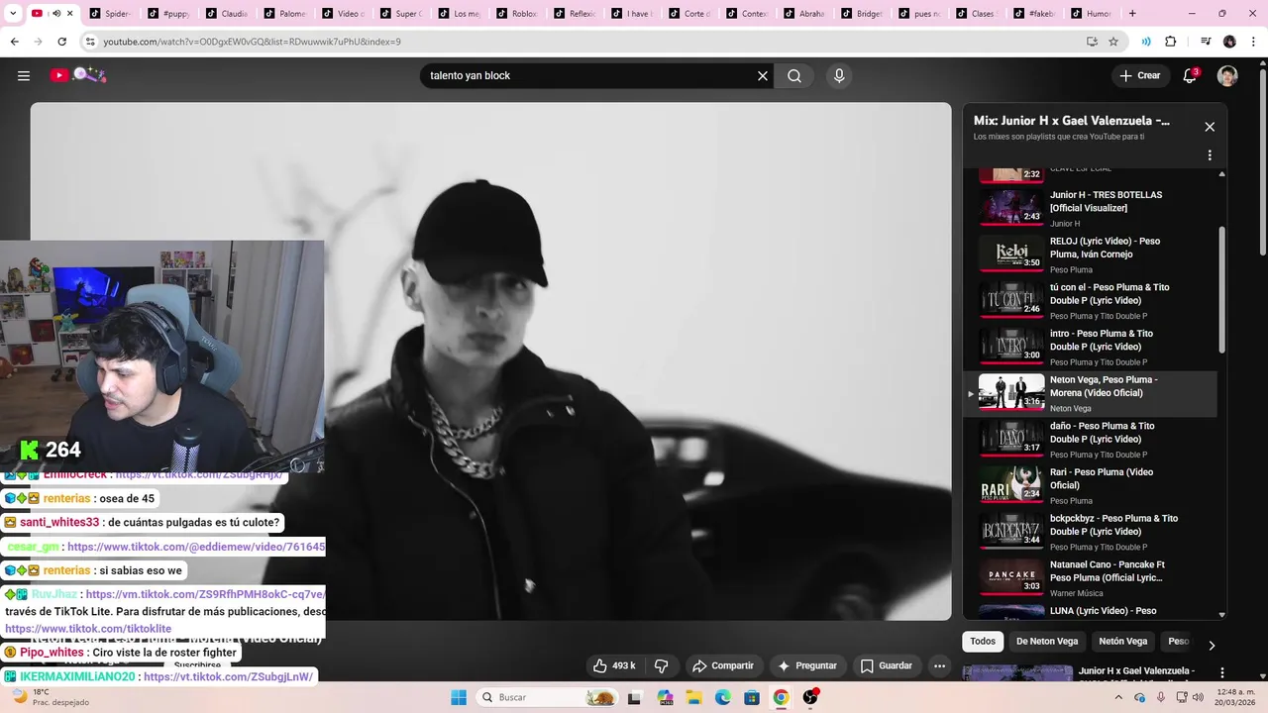Click the Preguntar button
Viewport: 1268px width, 713px height.
[x=808, y=665]
